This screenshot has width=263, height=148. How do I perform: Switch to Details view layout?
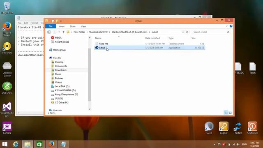(x=226, y=113)
